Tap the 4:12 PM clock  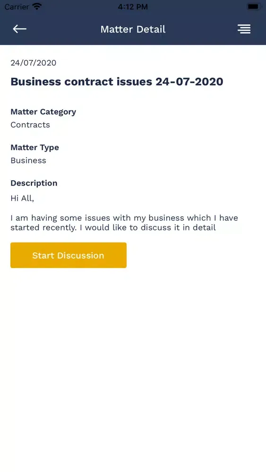[x=133, y=7]
